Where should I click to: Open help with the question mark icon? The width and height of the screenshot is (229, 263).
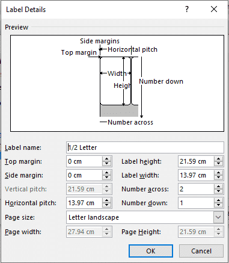187,9
